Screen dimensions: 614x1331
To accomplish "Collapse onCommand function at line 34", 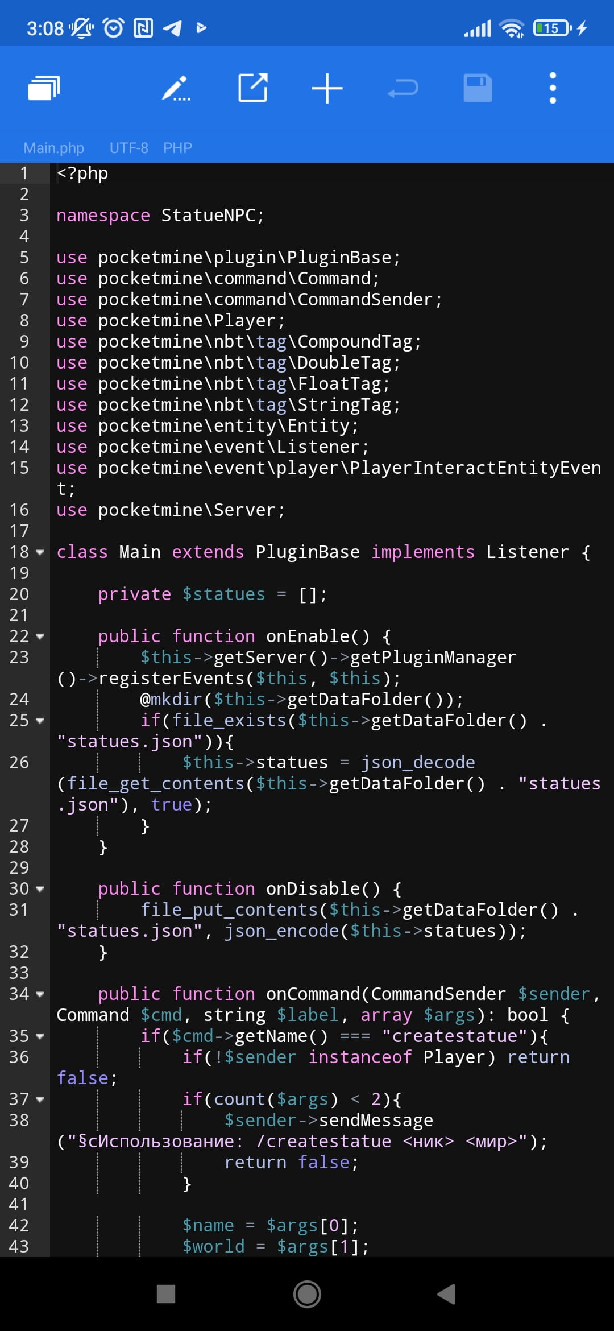I will coord(40,994).
